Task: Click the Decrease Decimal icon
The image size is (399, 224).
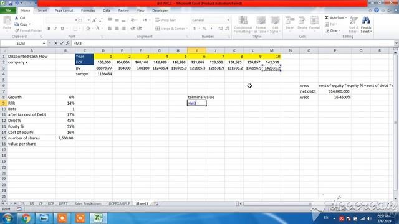Action: pyautogui.click(x=227, y=29)
